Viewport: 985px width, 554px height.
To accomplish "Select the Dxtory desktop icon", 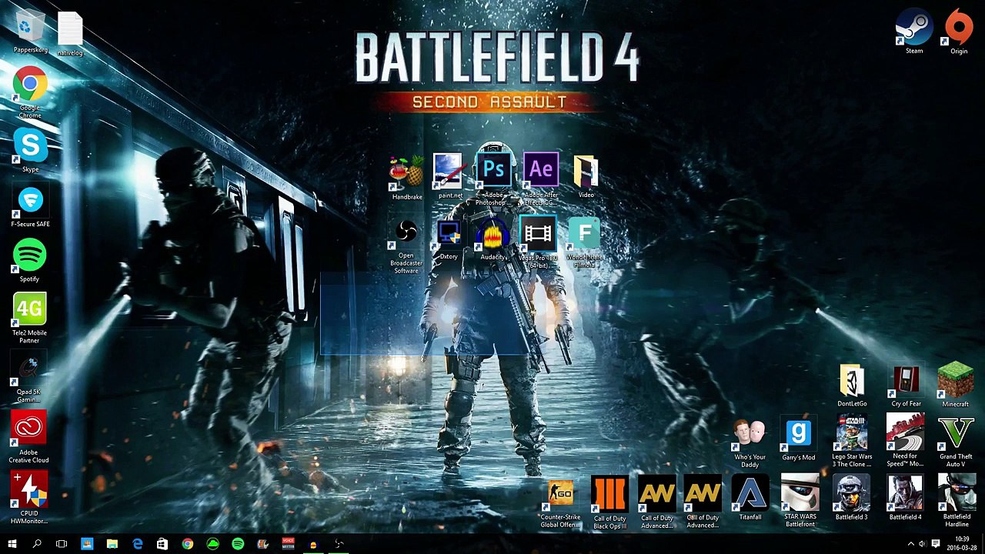I will [448, 240].
